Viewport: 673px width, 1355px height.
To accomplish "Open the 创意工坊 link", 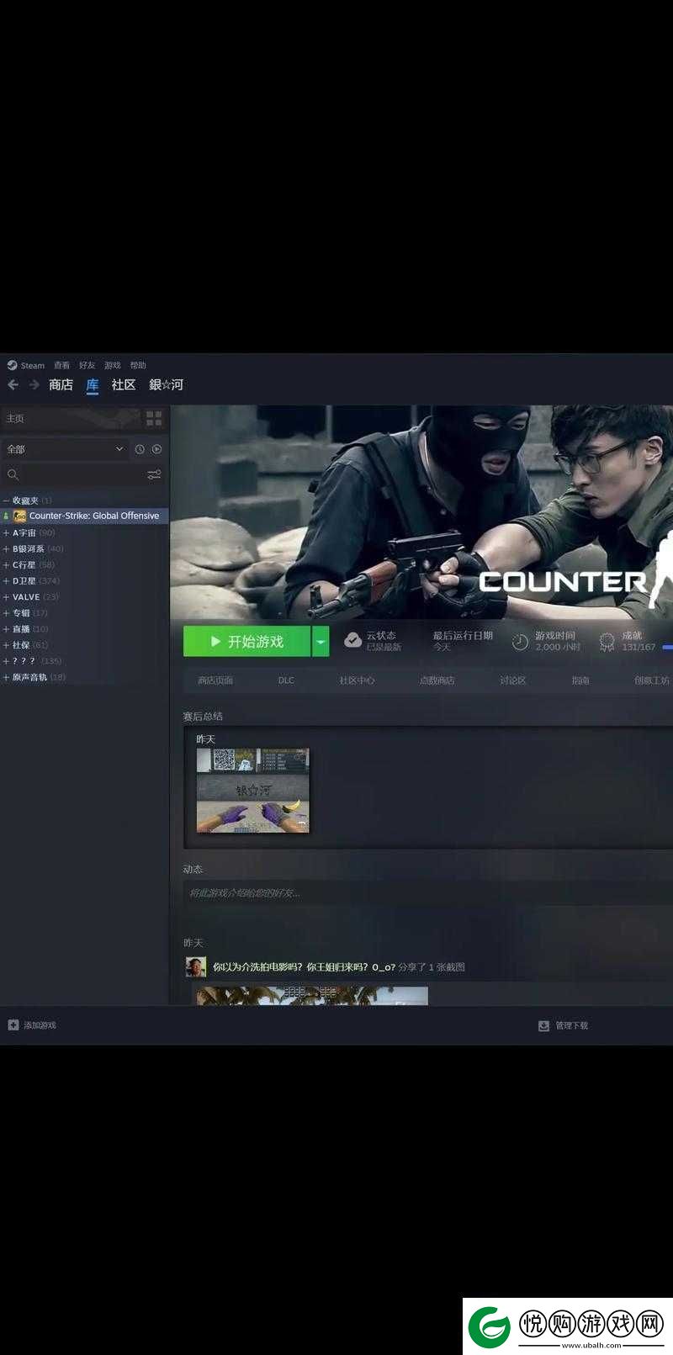I will [652, 680].
